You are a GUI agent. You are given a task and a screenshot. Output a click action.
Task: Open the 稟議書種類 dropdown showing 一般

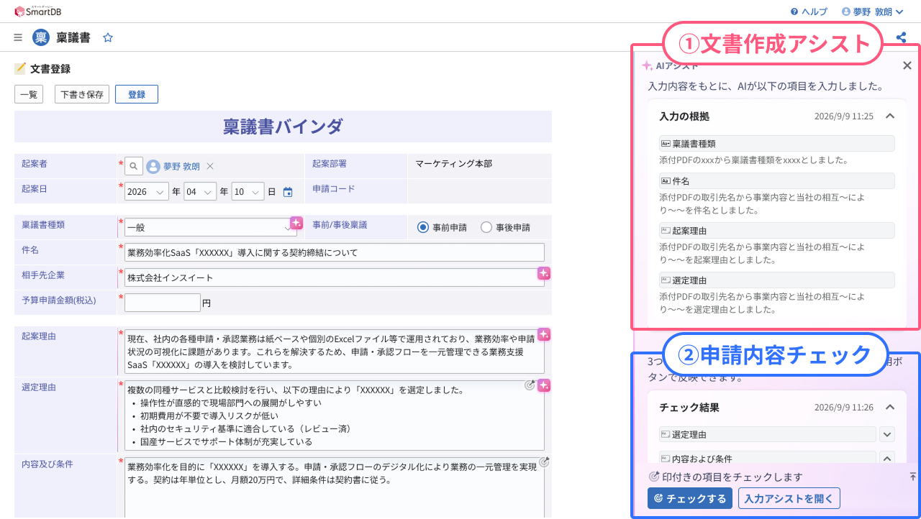(210, 227)
